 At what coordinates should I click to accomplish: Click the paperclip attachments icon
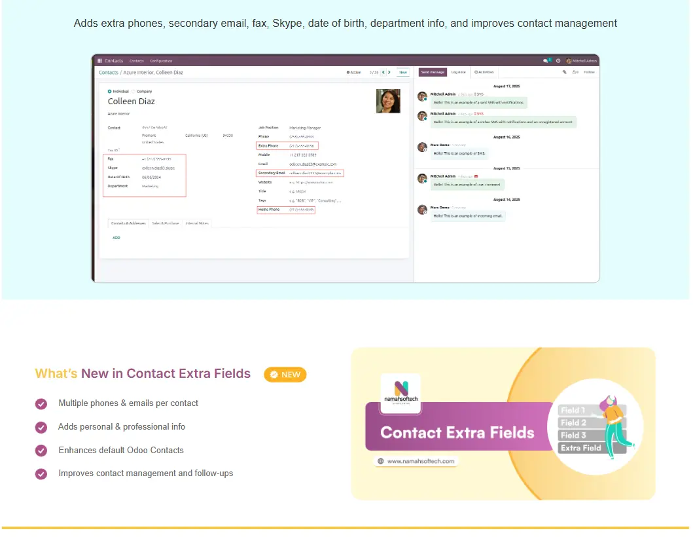(x=564, y=72)
